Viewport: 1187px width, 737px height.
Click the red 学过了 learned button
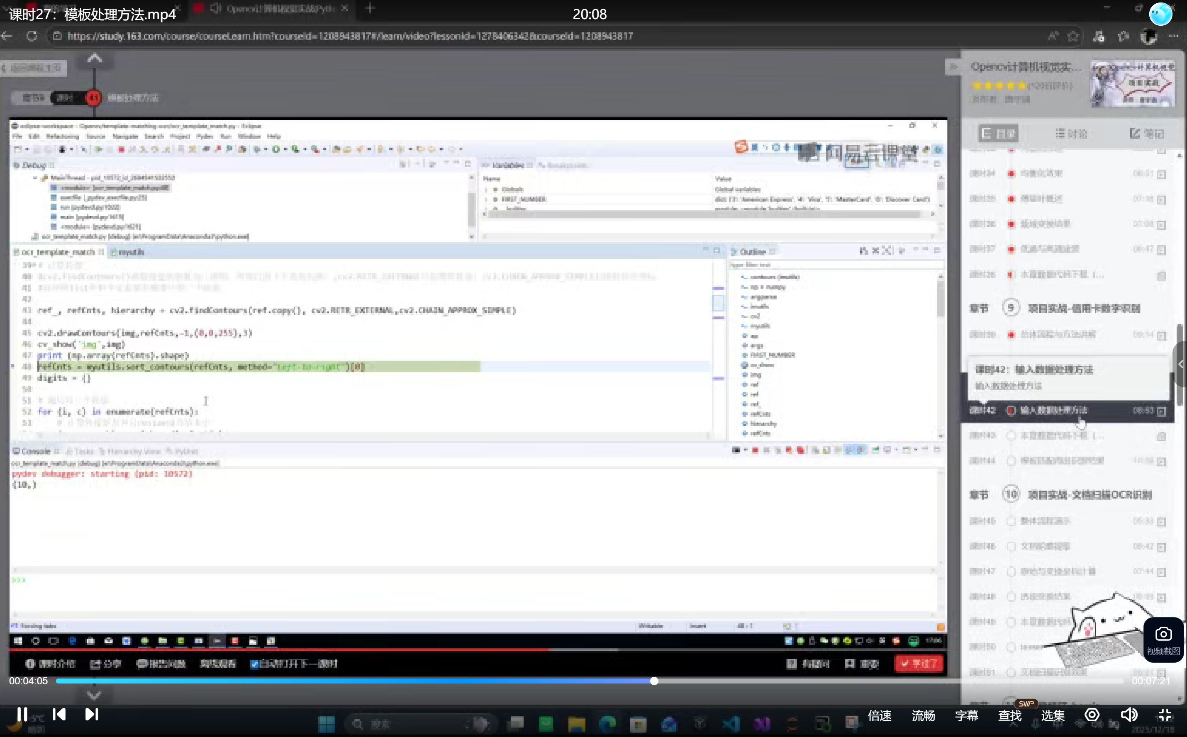pyautogui.click(x=919, y=664)
